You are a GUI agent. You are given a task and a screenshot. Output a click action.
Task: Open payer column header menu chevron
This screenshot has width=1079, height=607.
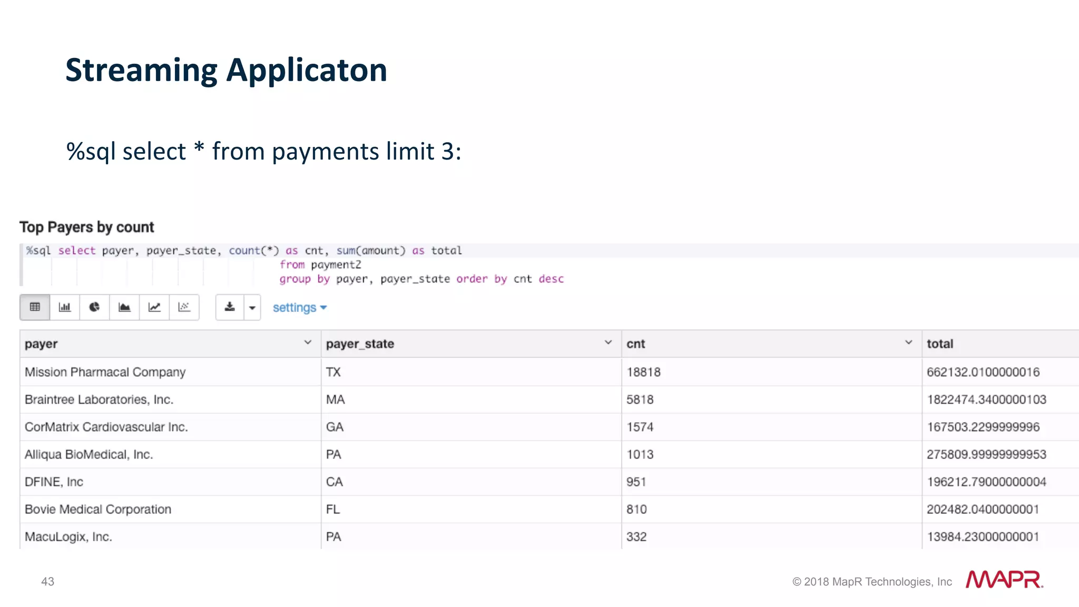tap(308, 343)
